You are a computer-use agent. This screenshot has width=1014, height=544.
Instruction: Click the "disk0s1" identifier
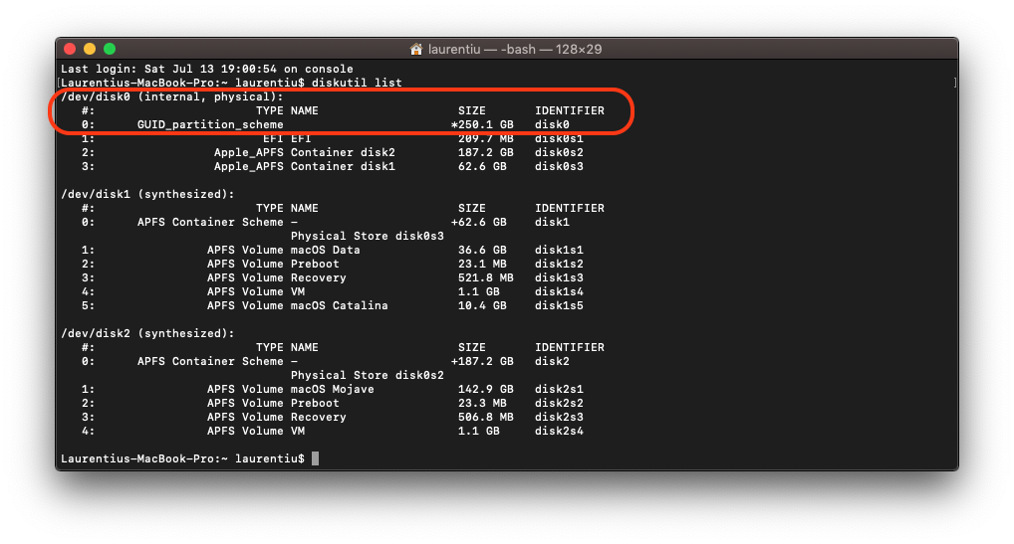point(559,138)
